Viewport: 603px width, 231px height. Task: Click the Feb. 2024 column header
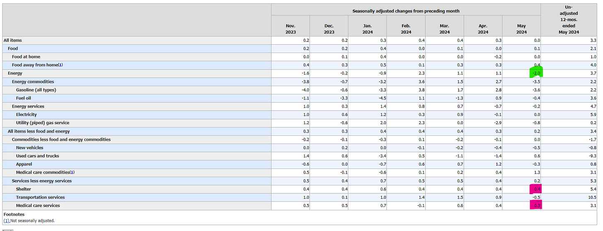406,29
